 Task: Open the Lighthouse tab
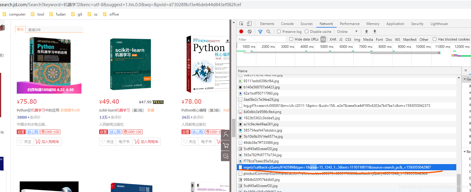coord(439,24)
